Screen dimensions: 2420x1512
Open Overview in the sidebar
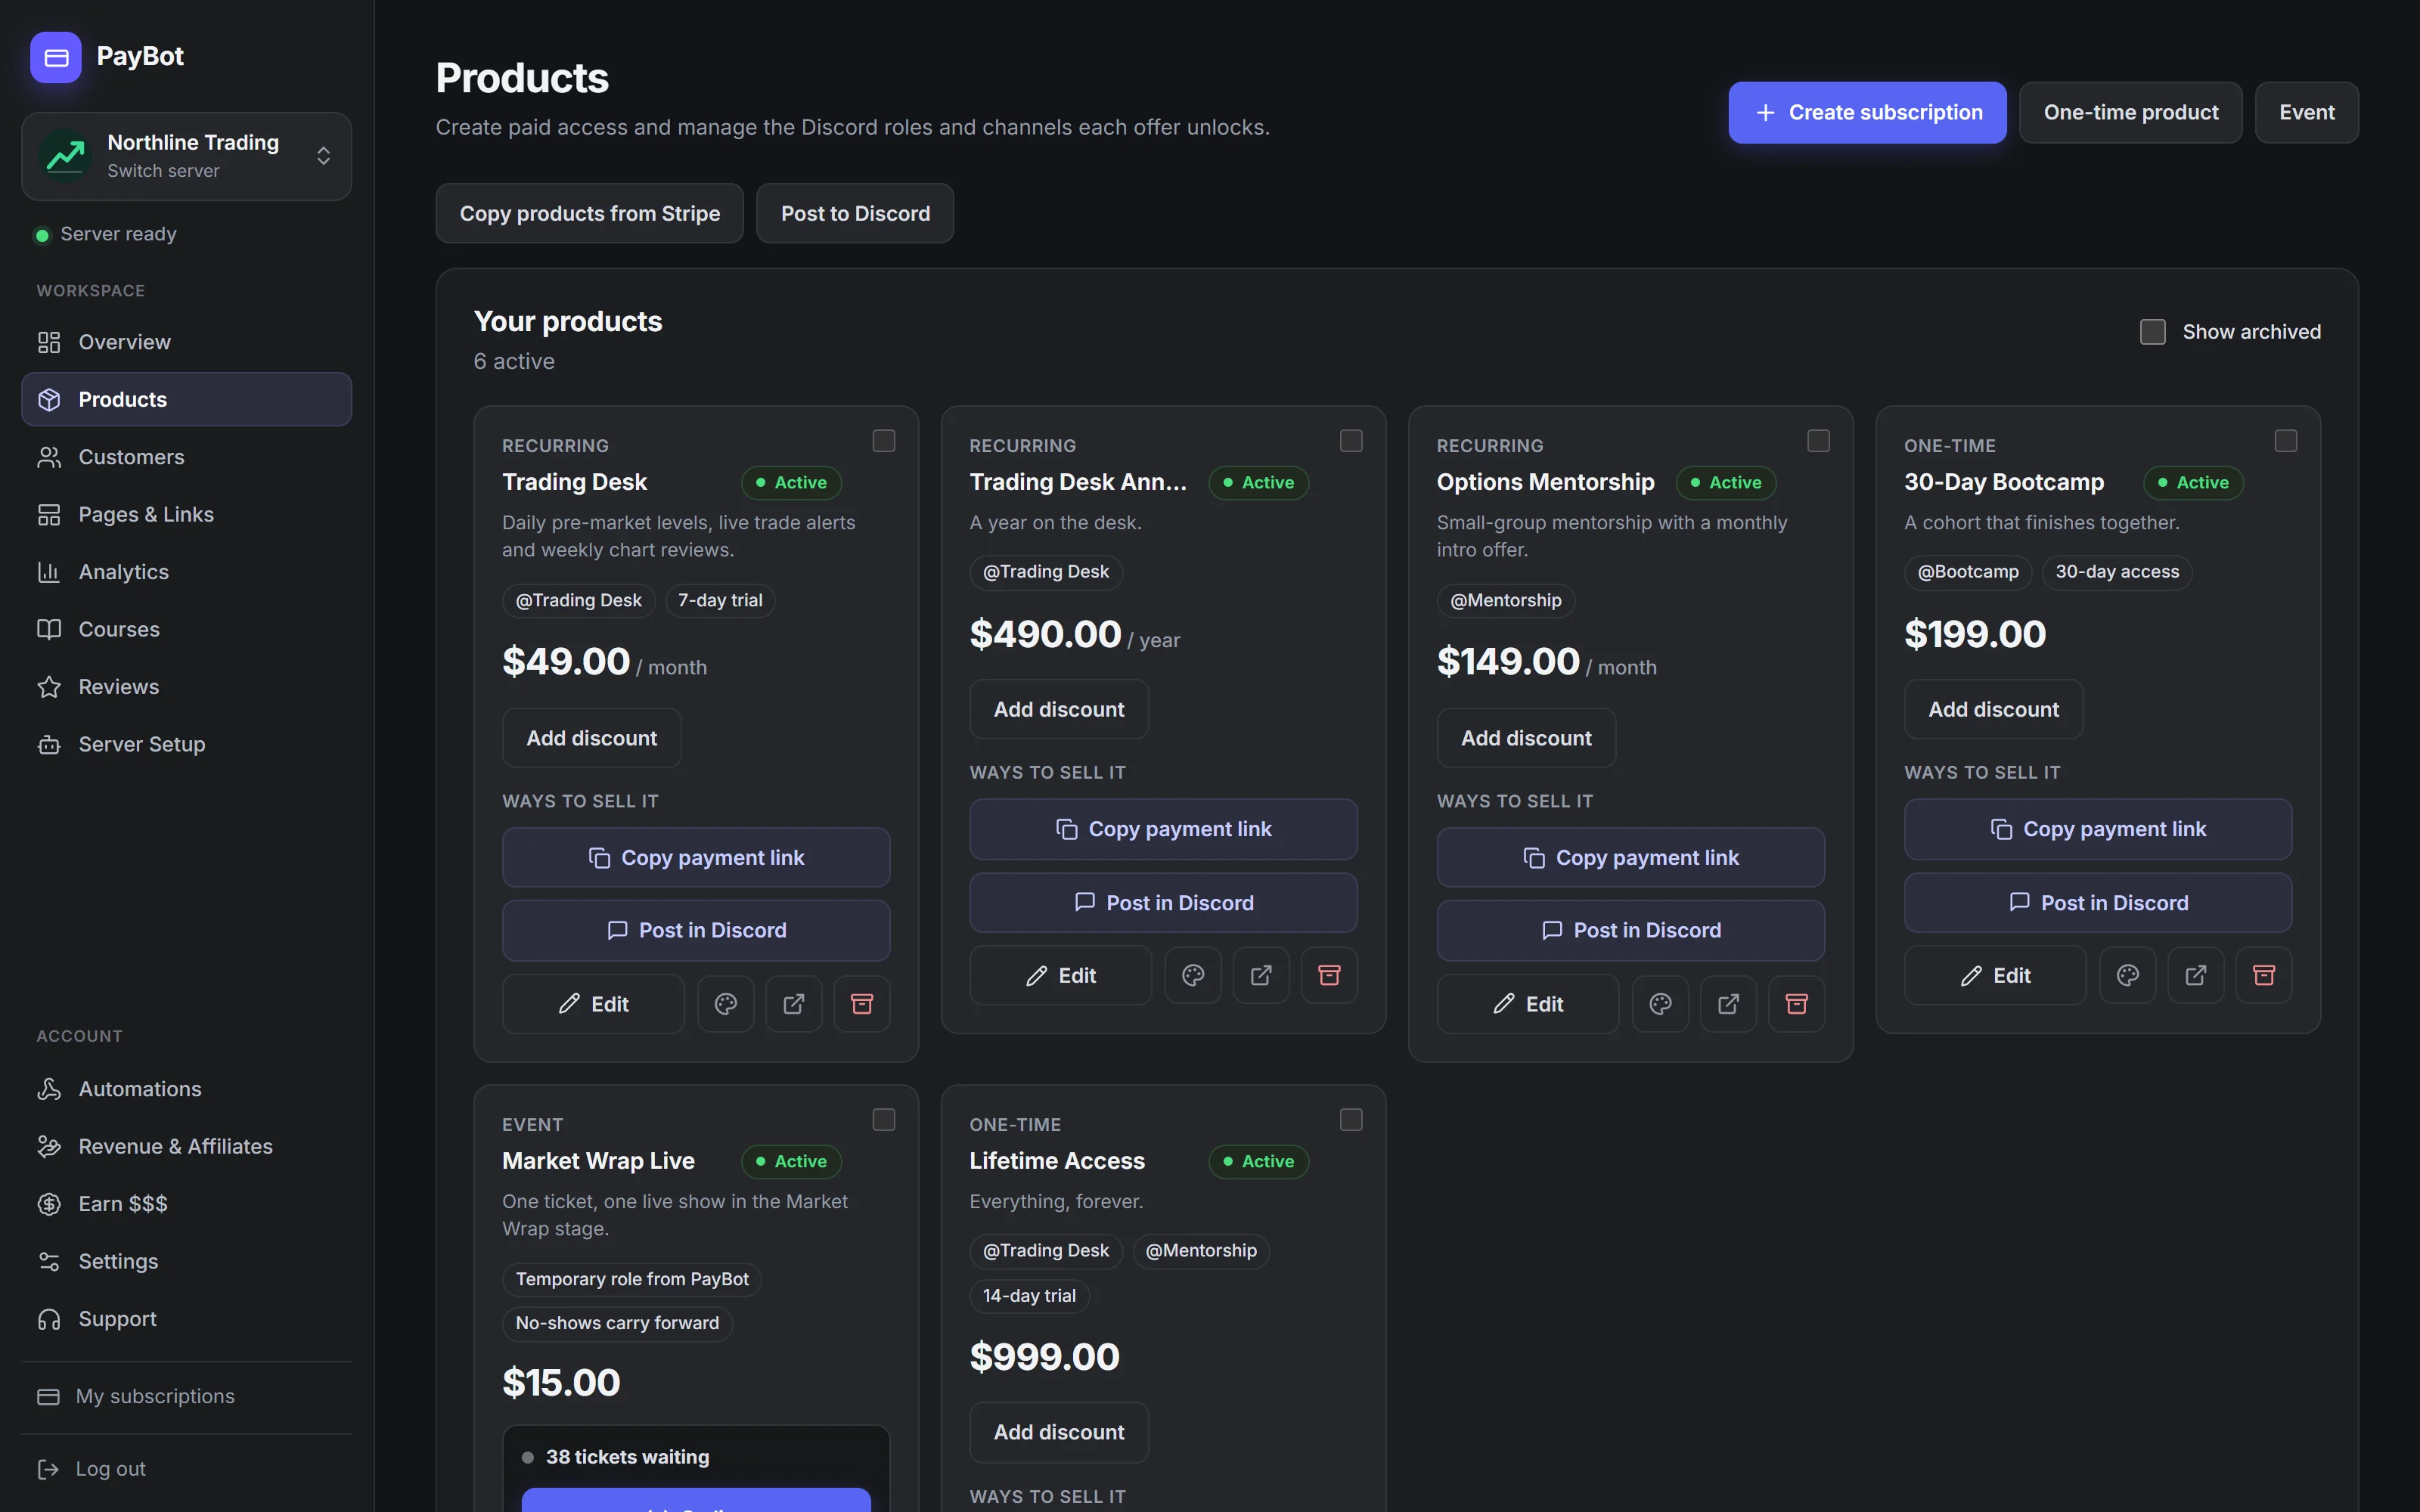click(x=186, y=342)
